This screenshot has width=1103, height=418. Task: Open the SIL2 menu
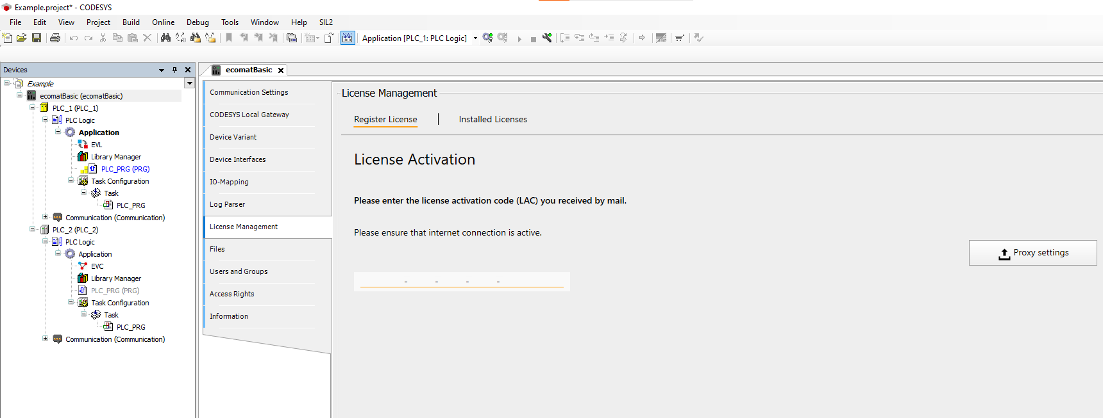click(326, 22)
